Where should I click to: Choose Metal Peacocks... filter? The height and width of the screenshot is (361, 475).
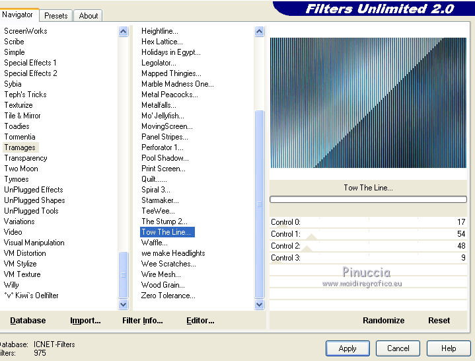(170, 95)
